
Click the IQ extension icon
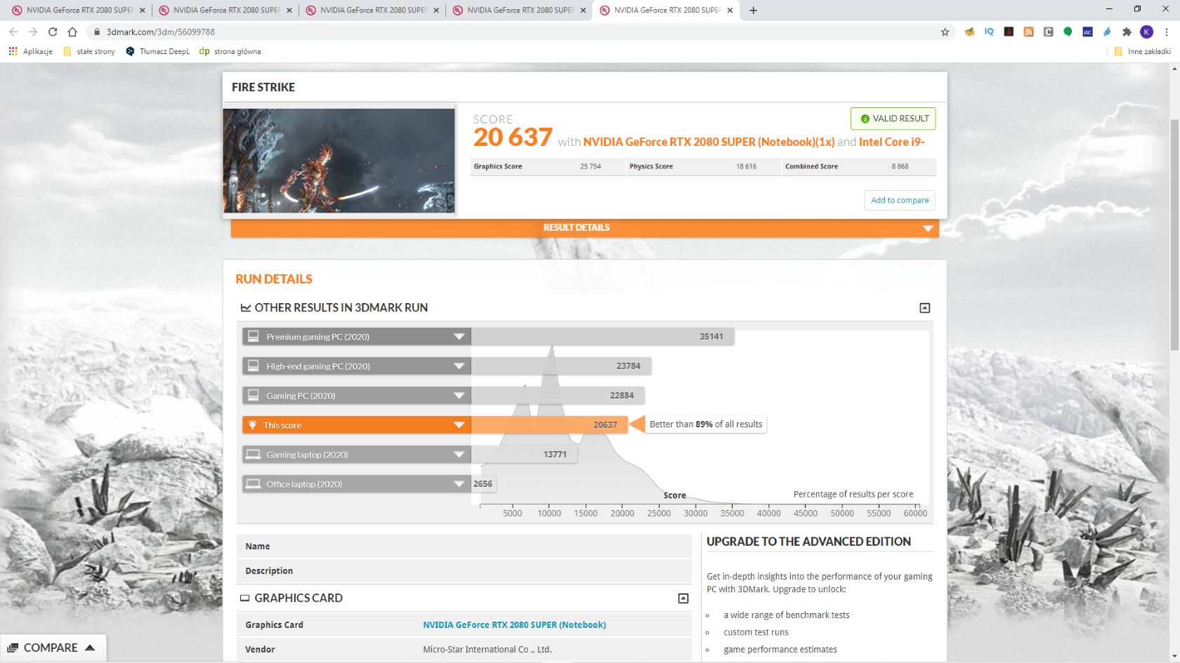[x=988, y=32]
